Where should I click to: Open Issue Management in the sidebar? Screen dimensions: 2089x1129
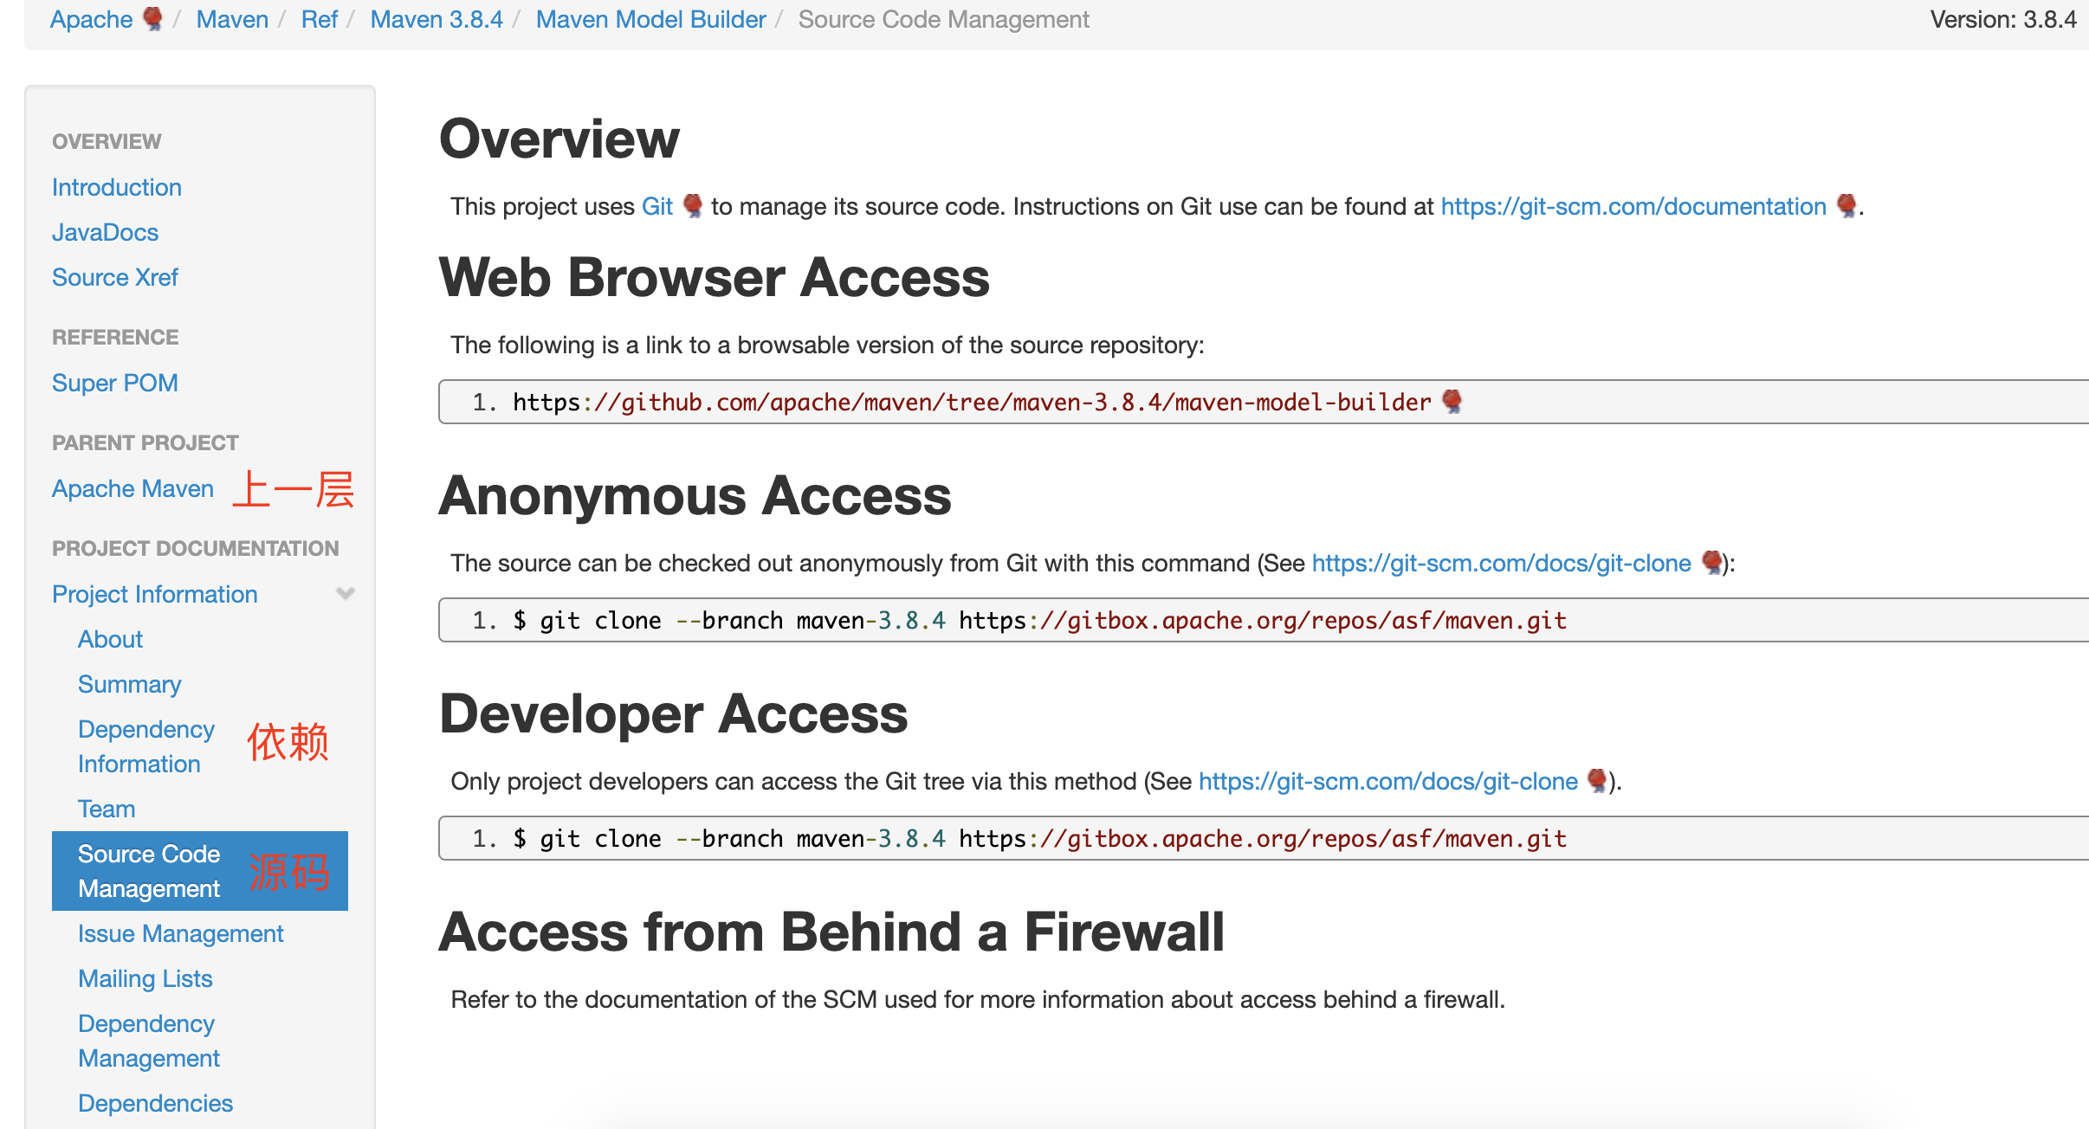click(181, 933)
